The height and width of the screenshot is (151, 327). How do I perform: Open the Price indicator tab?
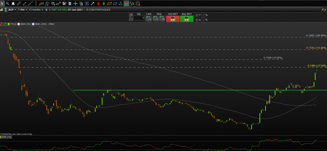click(x=12, y=24)
